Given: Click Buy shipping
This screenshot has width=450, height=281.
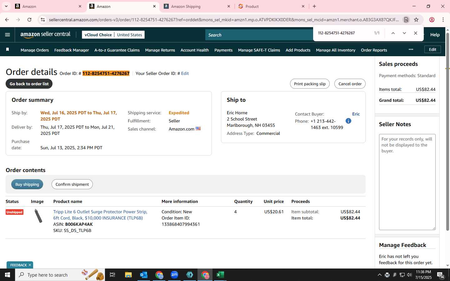Looking at the screenshot, I should click(27, 184).
